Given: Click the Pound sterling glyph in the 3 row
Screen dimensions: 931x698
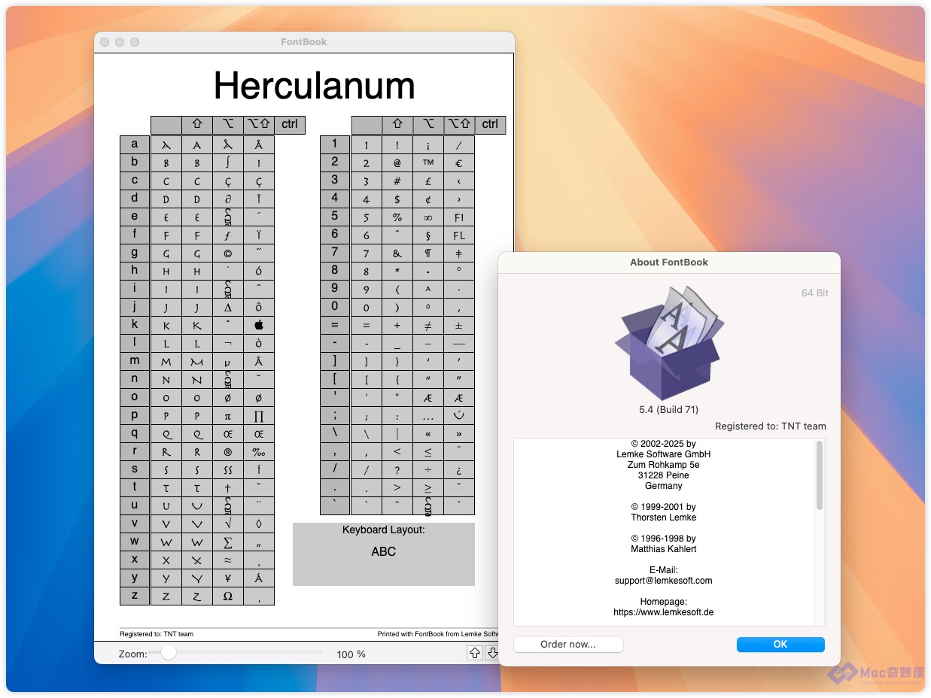Looking at the screenshot, I should (428, 181).
